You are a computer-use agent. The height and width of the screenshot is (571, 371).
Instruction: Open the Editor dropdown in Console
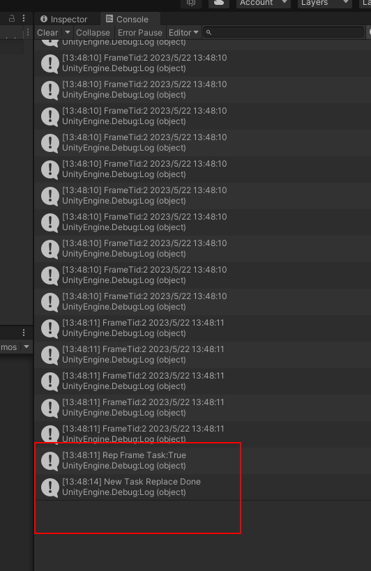(x=183, y=32)
